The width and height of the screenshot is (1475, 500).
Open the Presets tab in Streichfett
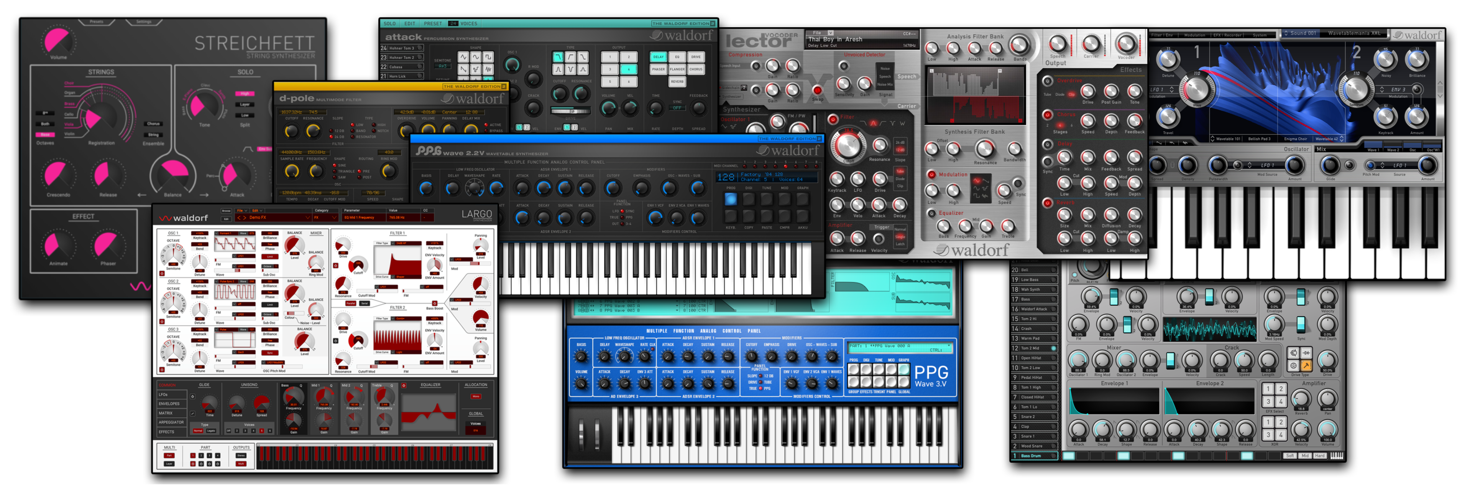point(96,22)
